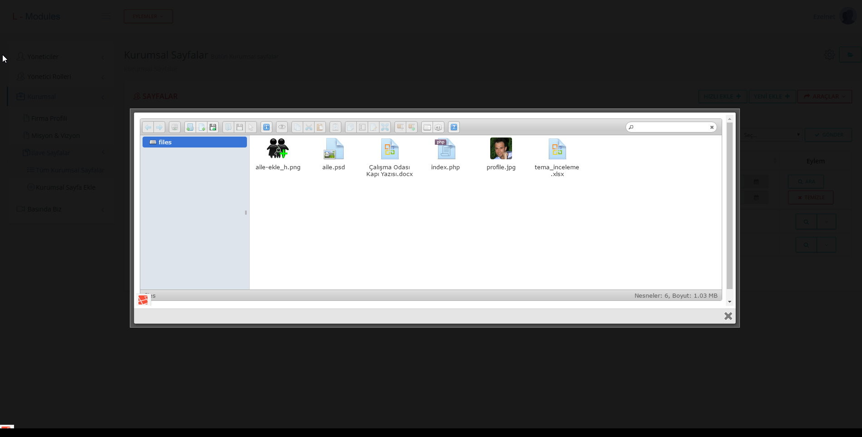Click status text Nesneler: 6, Boyut: 1.03 MB

click(x=676, y=295)
